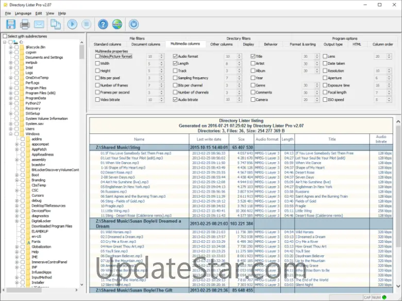Open the Language menu
The image size is (402, 301).
click(23, 13)
